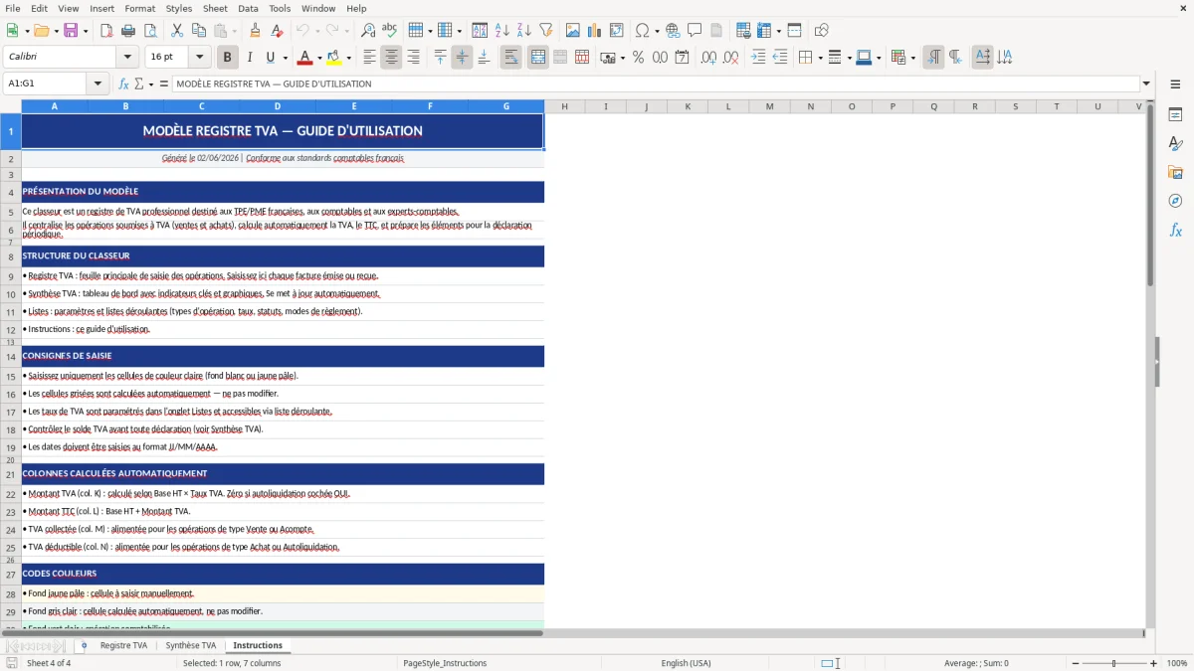Click the Find & Replace icon
This screenshot has height=671, width=1194.
(x=368, y=31)
